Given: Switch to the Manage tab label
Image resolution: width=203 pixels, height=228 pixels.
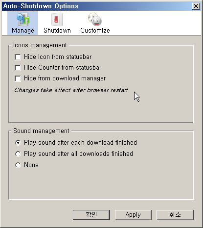Looking at the screenshot, I should (23, 31).
